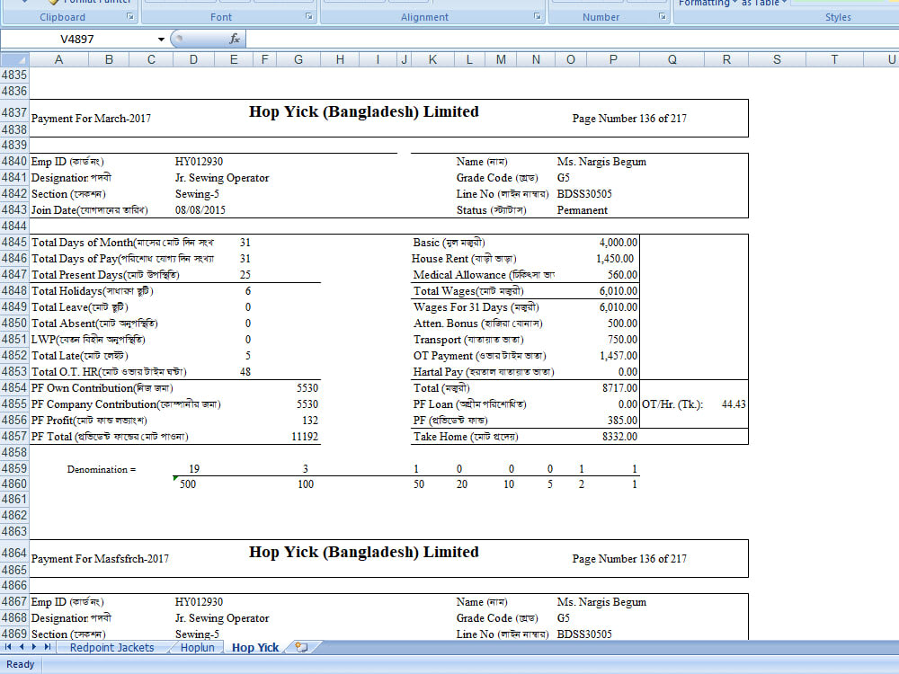The image size is (899, 674).
Task: Select row 4864 header
Action: point(14,553)
